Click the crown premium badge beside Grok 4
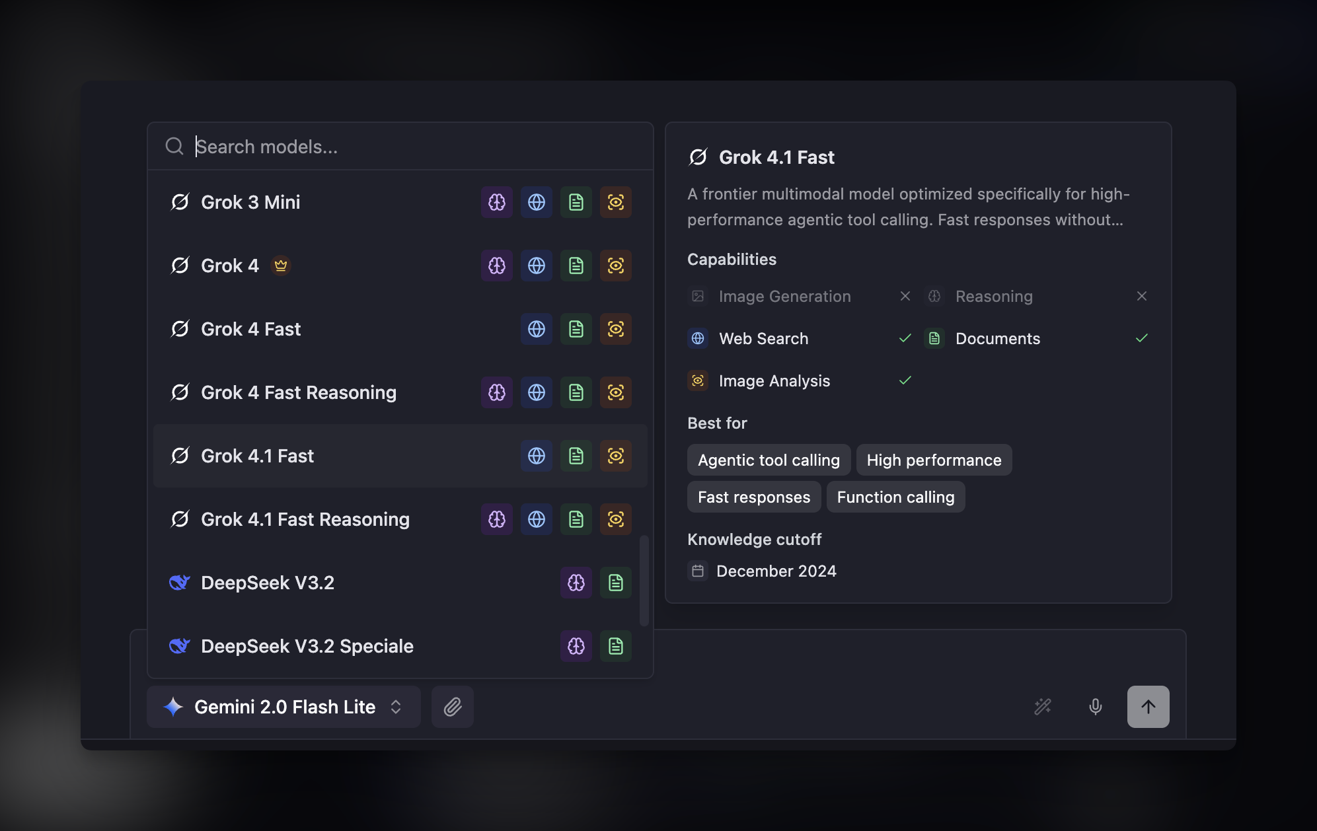The image size is (1317, 831). pyautogui.click(x=281, y=266)
